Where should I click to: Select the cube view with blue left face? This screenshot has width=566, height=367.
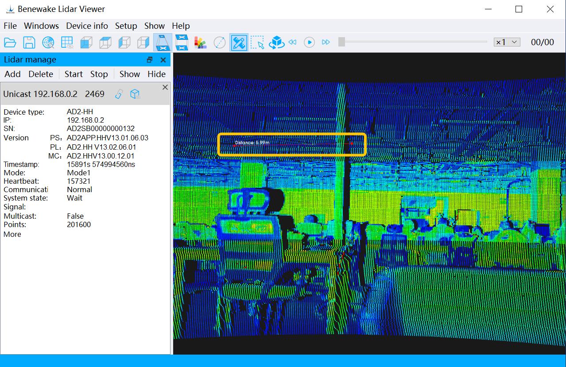click(124, 42)
